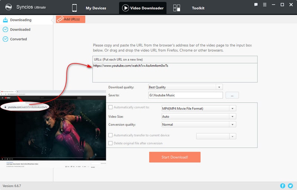Maximize the Syncios window
Image resolution: width=297 pixels, height=190 pixels.
(282, 4)
